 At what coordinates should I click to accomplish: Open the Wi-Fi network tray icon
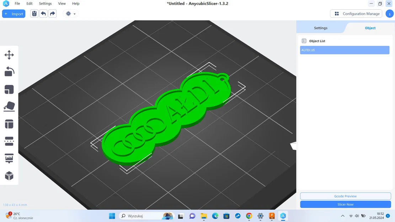(351, 216)
